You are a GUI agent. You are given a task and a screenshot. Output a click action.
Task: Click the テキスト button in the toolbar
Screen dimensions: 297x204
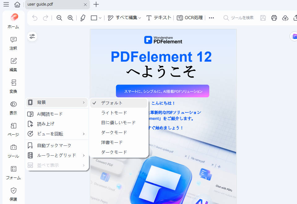159,18
